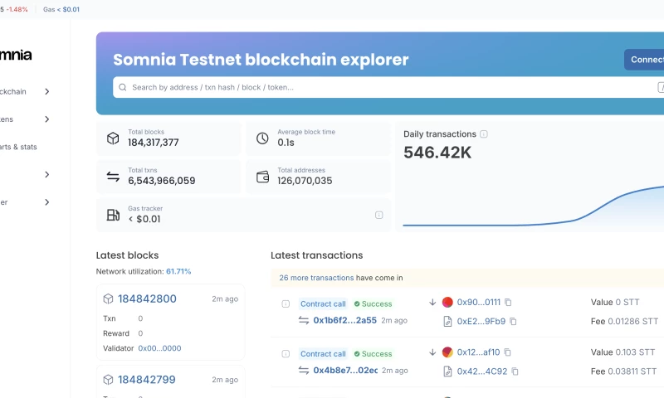Expand the Tokens sidebar menu
Image resolution: width=664 pixels, height=398 pixels.
pyautogui.click(x=47, y=119)
